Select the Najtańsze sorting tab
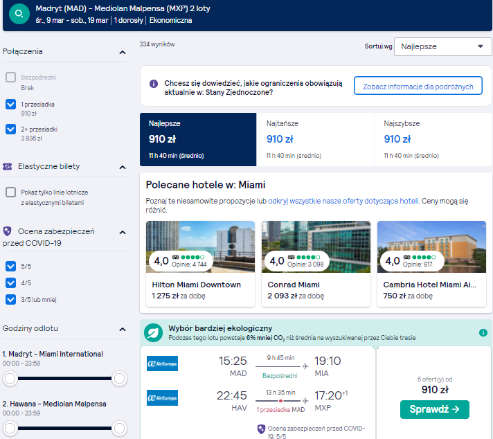Screen dimensions: 493x439 315,139
